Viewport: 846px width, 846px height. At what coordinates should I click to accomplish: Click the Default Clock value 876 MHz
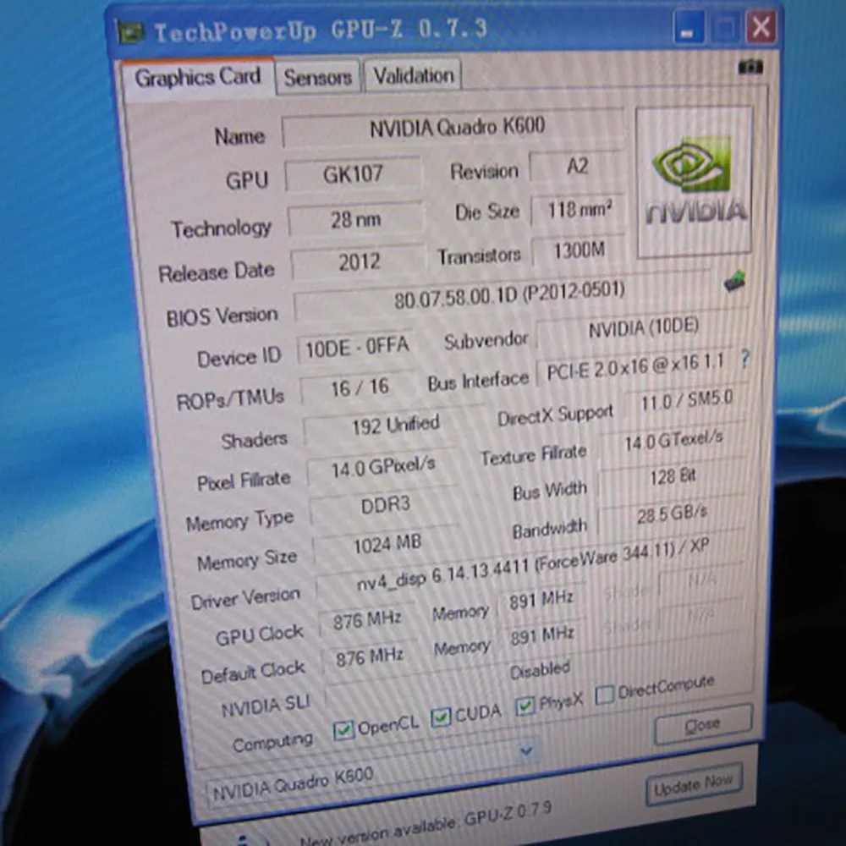[x=369, y=657]
